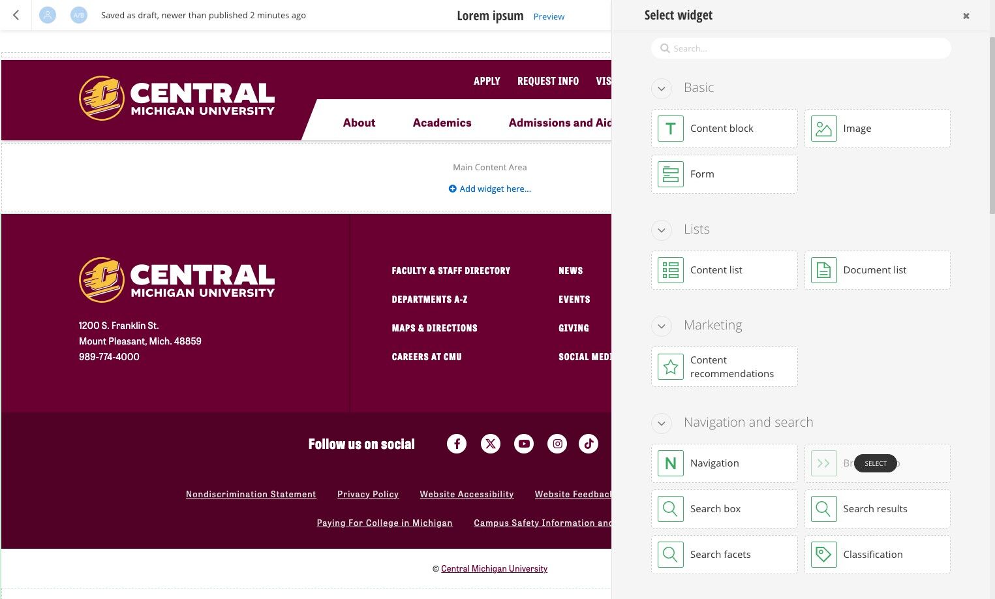The image size is (995, 599).
Task: Pick the Navigation widget N icon
Action: [x=671, y=463]
